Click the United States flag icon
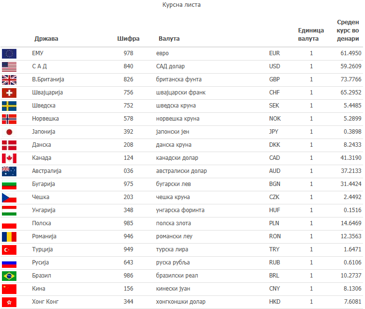The width and height of the screenshot is (365, 309). pyautogui.click(x=9, y=66)
